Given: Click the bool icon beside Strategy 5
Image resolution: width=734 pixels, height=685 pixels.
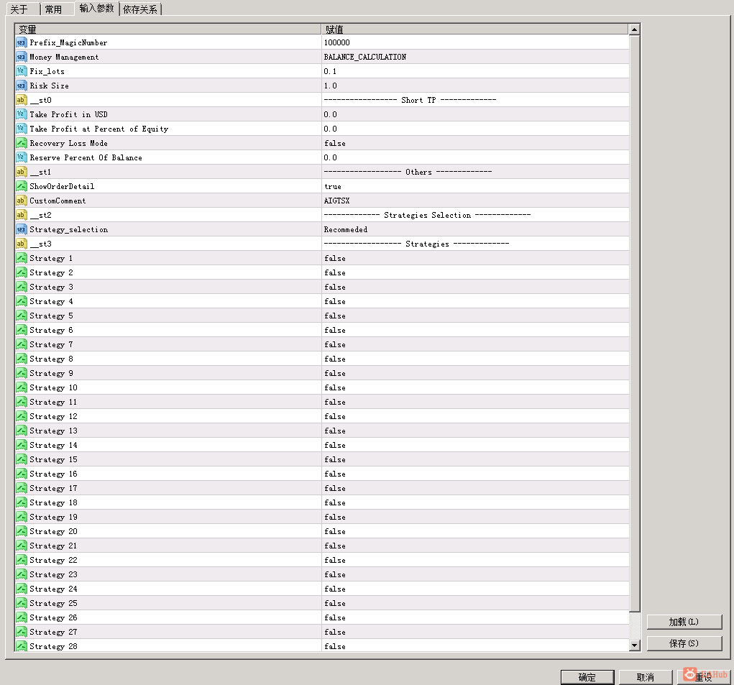Looking at the screenshot, I should click(22, 316).
